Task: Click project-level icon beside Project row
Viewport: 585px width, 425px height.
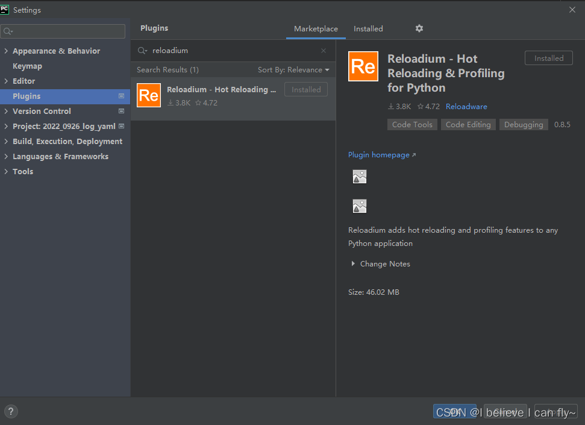Action: [x=121, y=126]
